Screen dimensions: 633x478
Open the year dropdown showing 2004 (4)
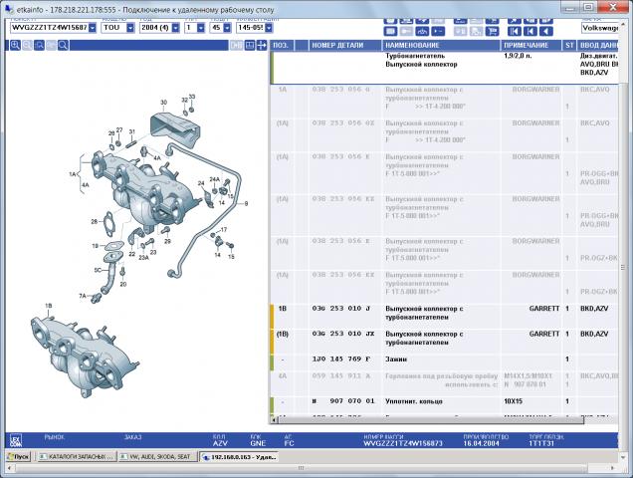pos(175,28)
